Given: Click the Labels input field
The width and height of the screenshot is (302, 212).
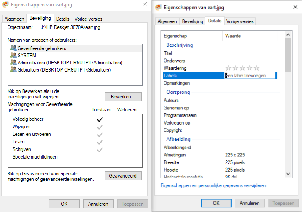Looking at the screenshot, I should pos(250,76).
